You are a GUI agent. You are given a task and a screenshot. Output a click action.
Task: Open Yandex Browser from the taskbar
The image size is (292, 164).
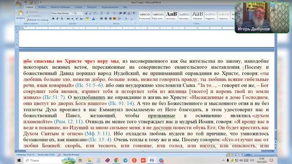tap(134, 160)
